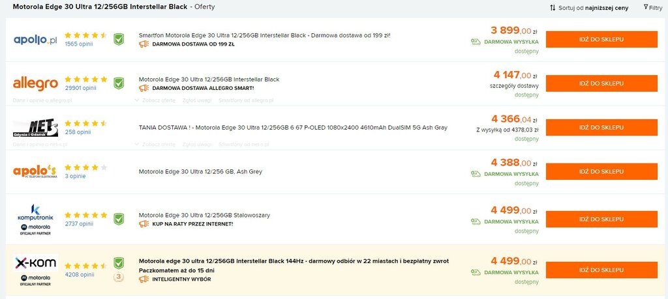The height and width of the screenshot is (299, 668).
Task: Open the 258 opinii reviews link
Action: 78,132
